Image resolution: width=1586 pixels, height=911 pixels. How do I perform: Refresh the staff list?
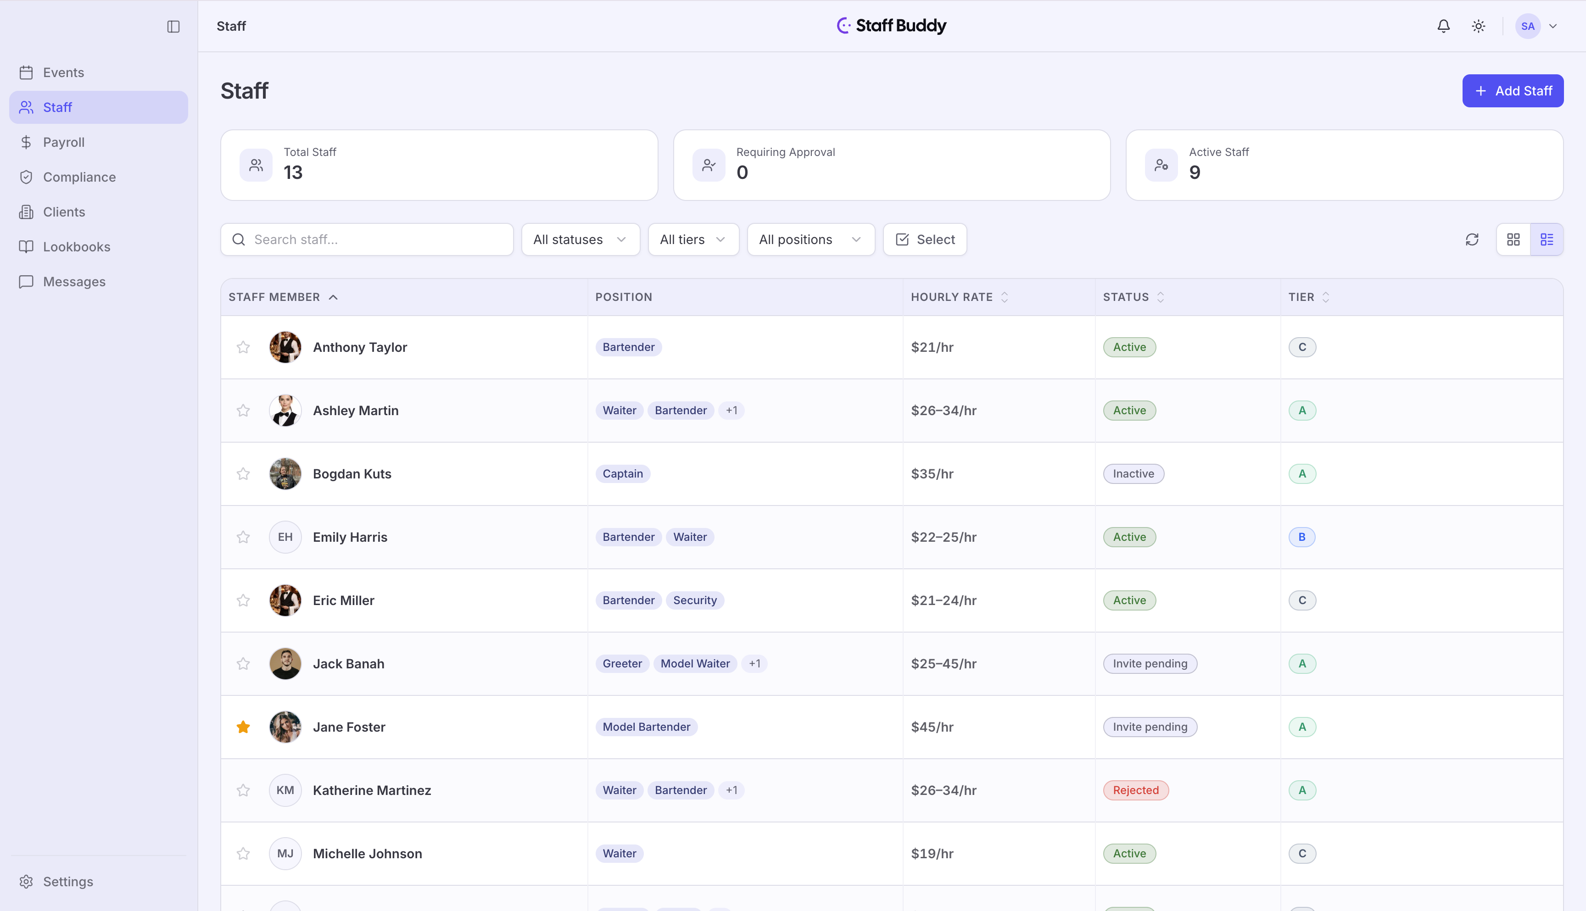1472,239
